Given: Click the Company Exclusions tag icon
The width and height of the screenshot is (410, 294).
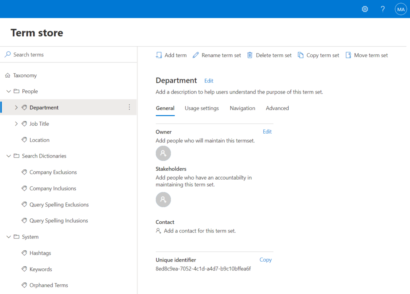Looking at the screenshot, I should (x=24, y=172).
